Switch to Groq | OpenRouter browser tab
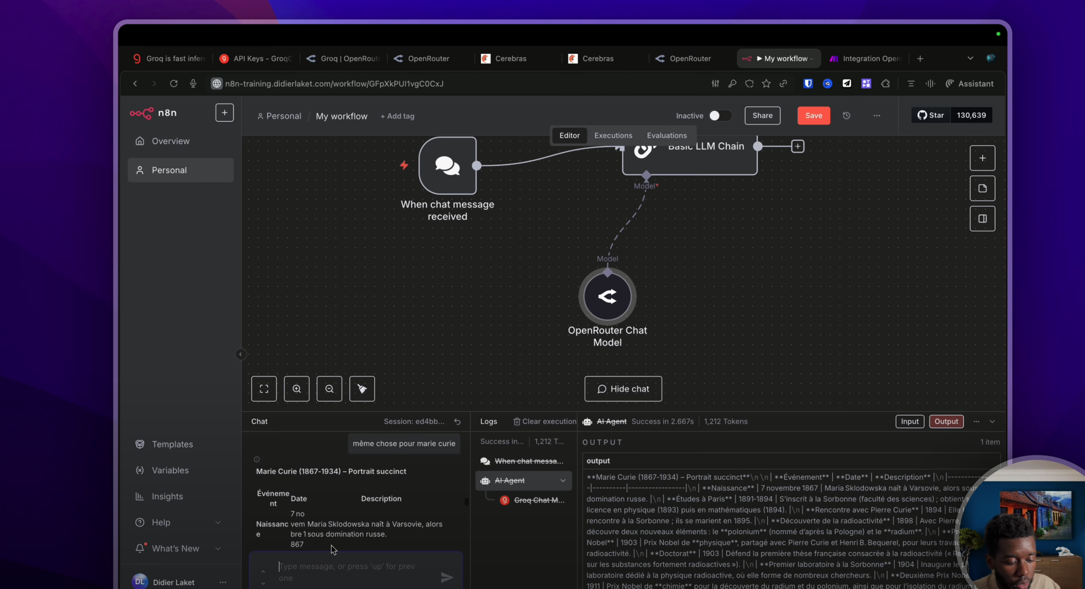The height and width of the screenshot is (589, 1085). pos(343,59)
